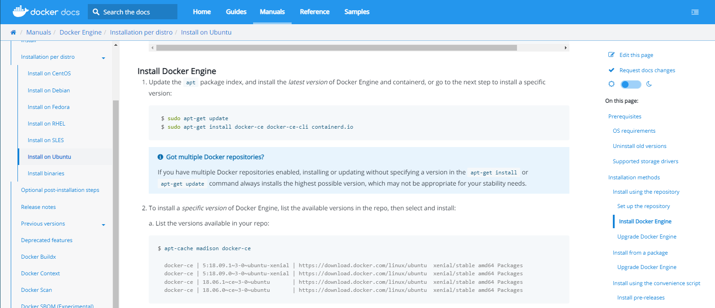
Task: Jump to Install using the repository
Action: 646,192
